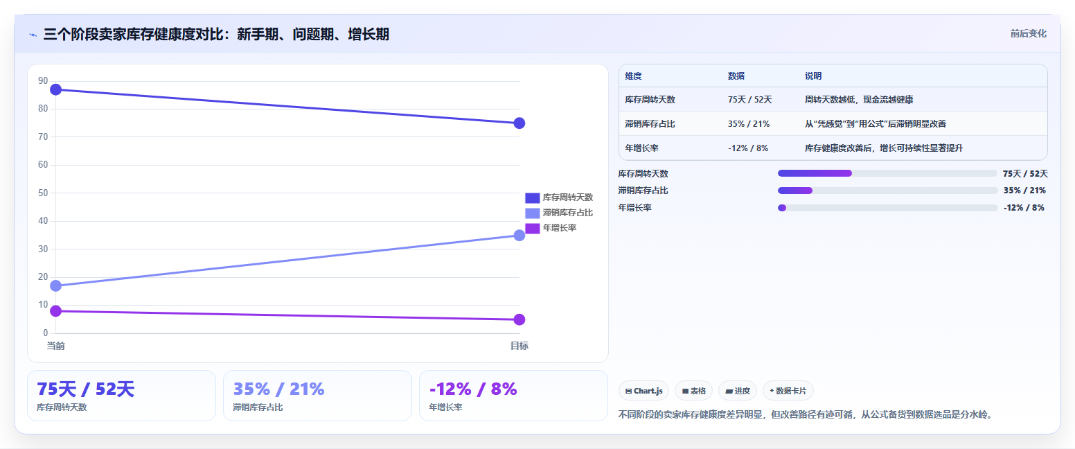Screen dimensions: 1075x449
Task: Click the 前后变化 label in the header
Action: [1029, 33]
